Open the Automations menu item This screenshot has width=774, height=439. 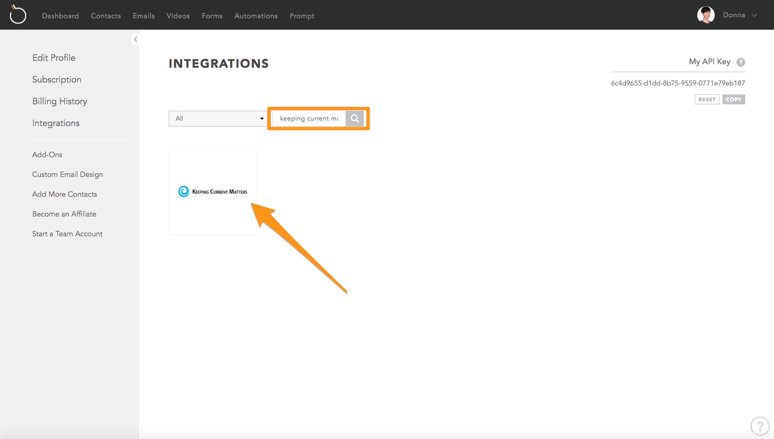click(256, 16)
